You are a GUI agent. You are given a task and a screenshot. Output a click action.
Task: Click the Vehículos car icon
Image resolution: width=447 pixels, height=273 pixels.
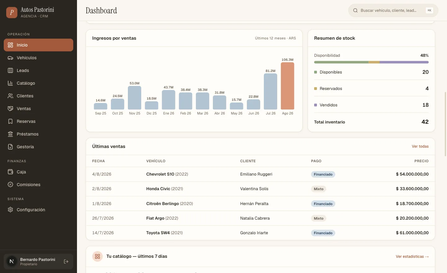10,58
